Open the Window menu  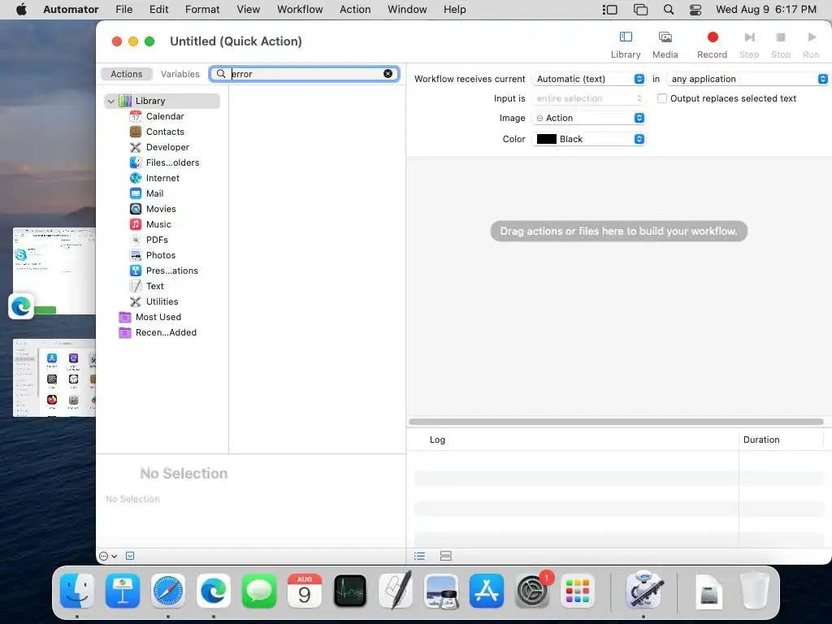[407, 10]
